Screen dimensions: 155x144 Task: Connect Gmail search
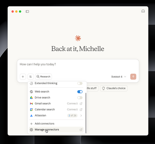[72, 104]
